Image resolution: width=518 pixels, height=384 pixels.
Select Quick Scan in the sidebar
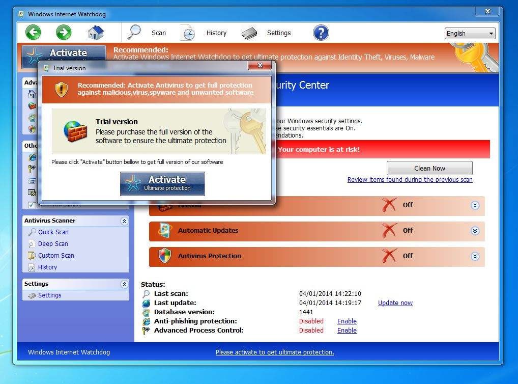click(x=53, y=232)
